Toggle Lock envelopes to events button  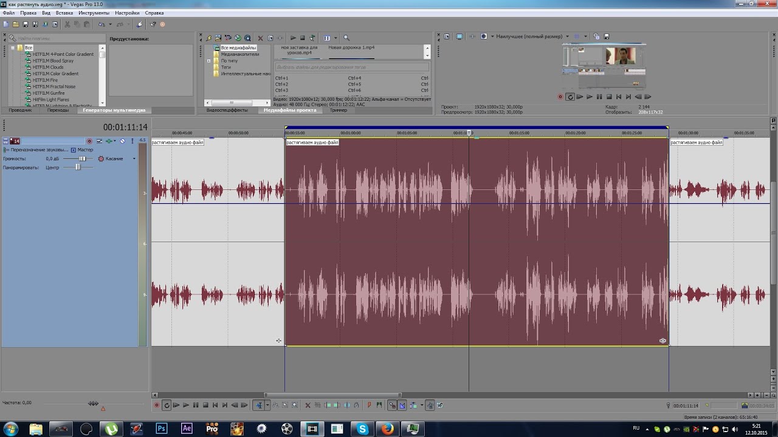[430, 405]
